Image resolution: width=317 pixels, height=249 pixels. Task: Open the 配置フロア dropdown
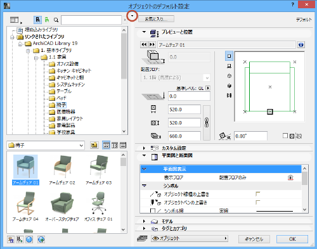tap(176, 77)
